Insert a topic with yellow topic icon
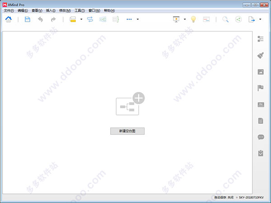Screen dimensions: 271x203 tap(73, 19)
